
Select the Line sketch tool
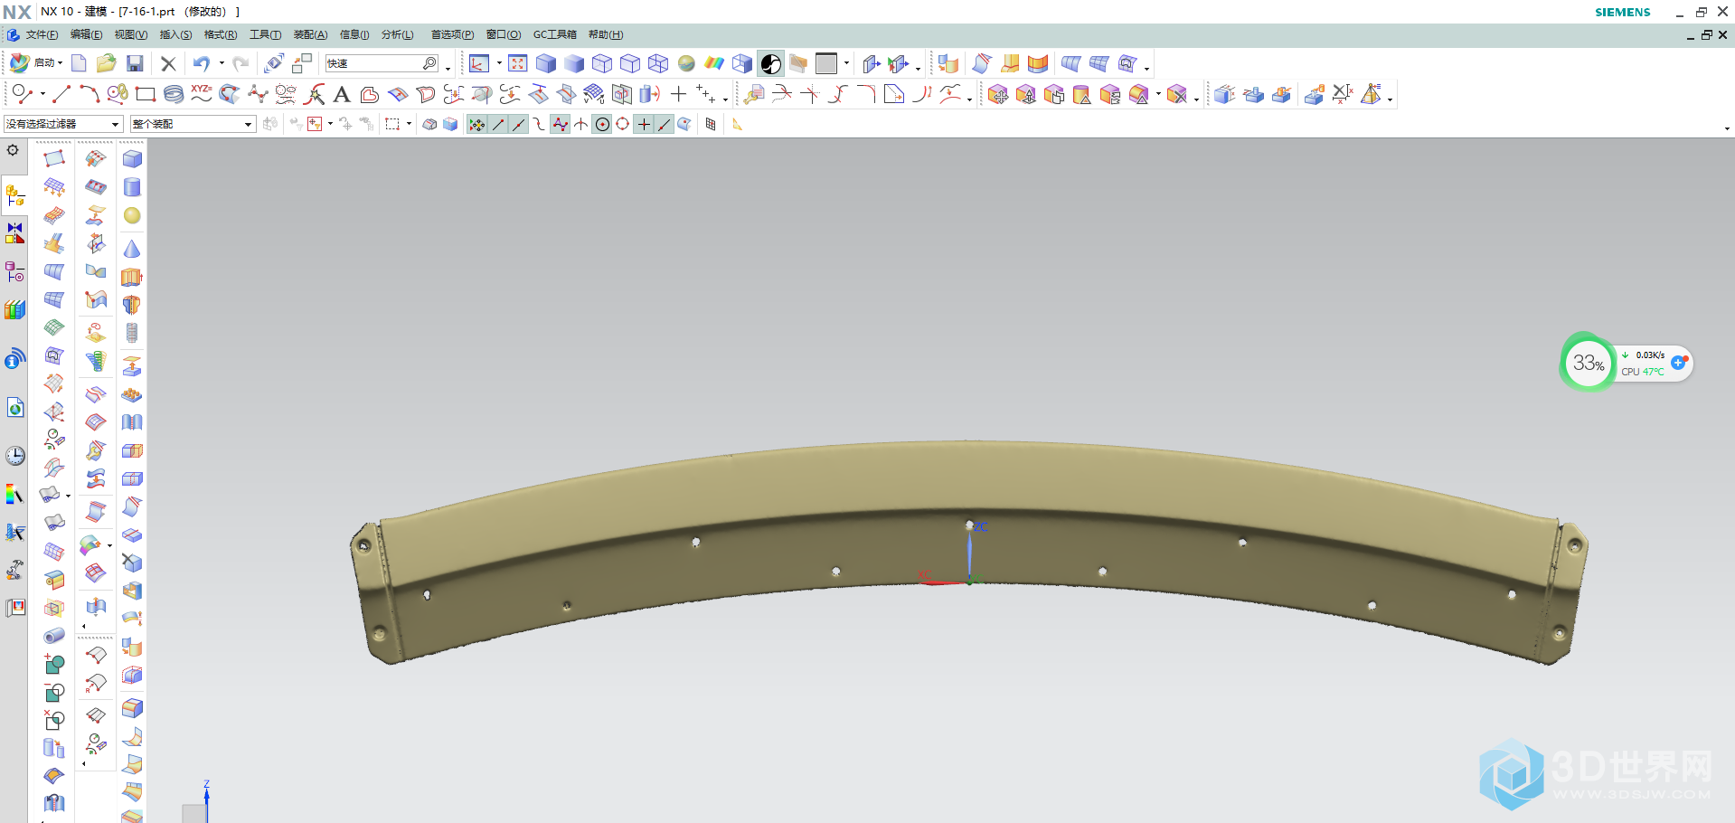coord(61,94)
